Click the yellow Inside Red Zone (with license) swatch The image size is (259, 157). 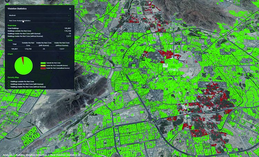[43, 66]
